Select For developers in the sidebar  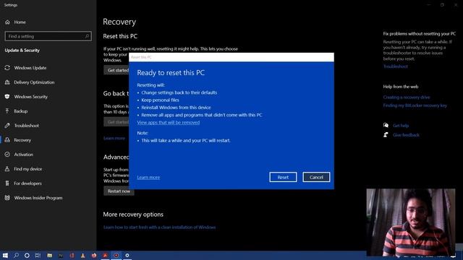27,183
